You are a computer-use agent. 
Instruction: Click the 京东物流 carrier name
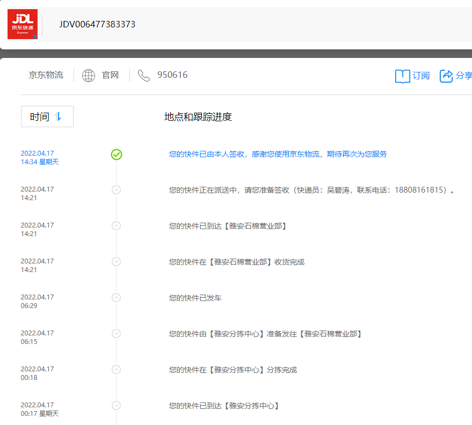pyautogui.click(x=46, y=75)
